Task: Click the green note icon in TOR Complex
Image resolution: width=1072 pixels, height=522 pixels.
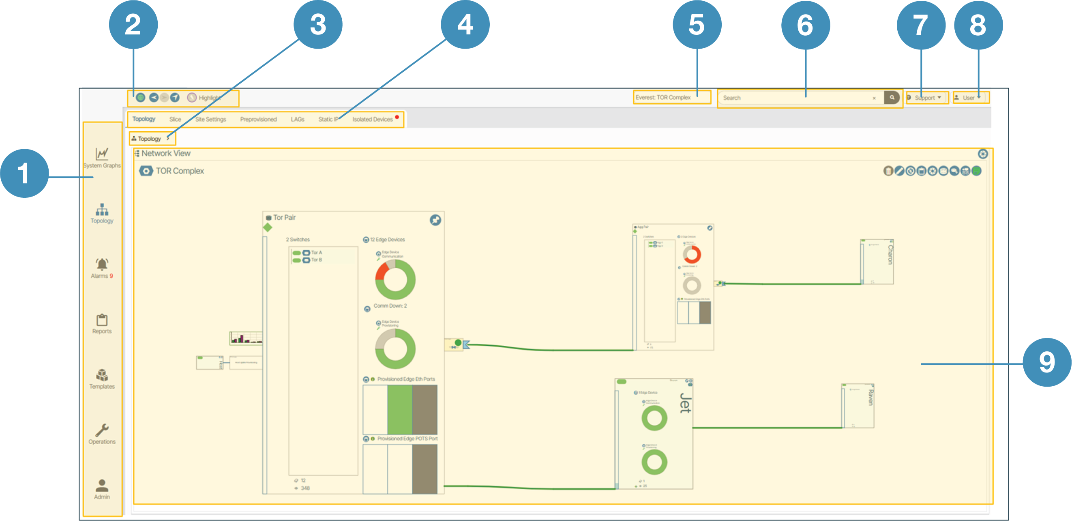Action: point(976,171)
